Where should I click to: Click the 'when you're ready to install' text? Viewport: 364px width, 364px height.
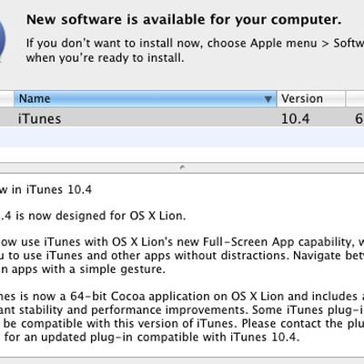(x=105, y=57)
